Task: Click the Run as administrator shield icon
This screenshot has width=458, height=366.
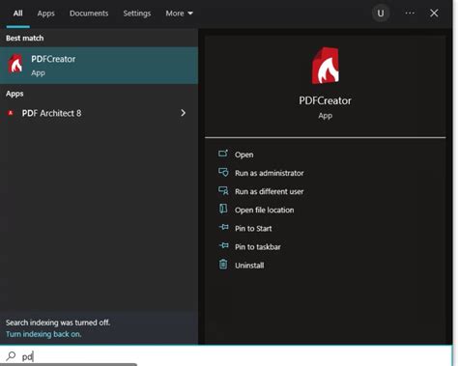Action: 223,172
